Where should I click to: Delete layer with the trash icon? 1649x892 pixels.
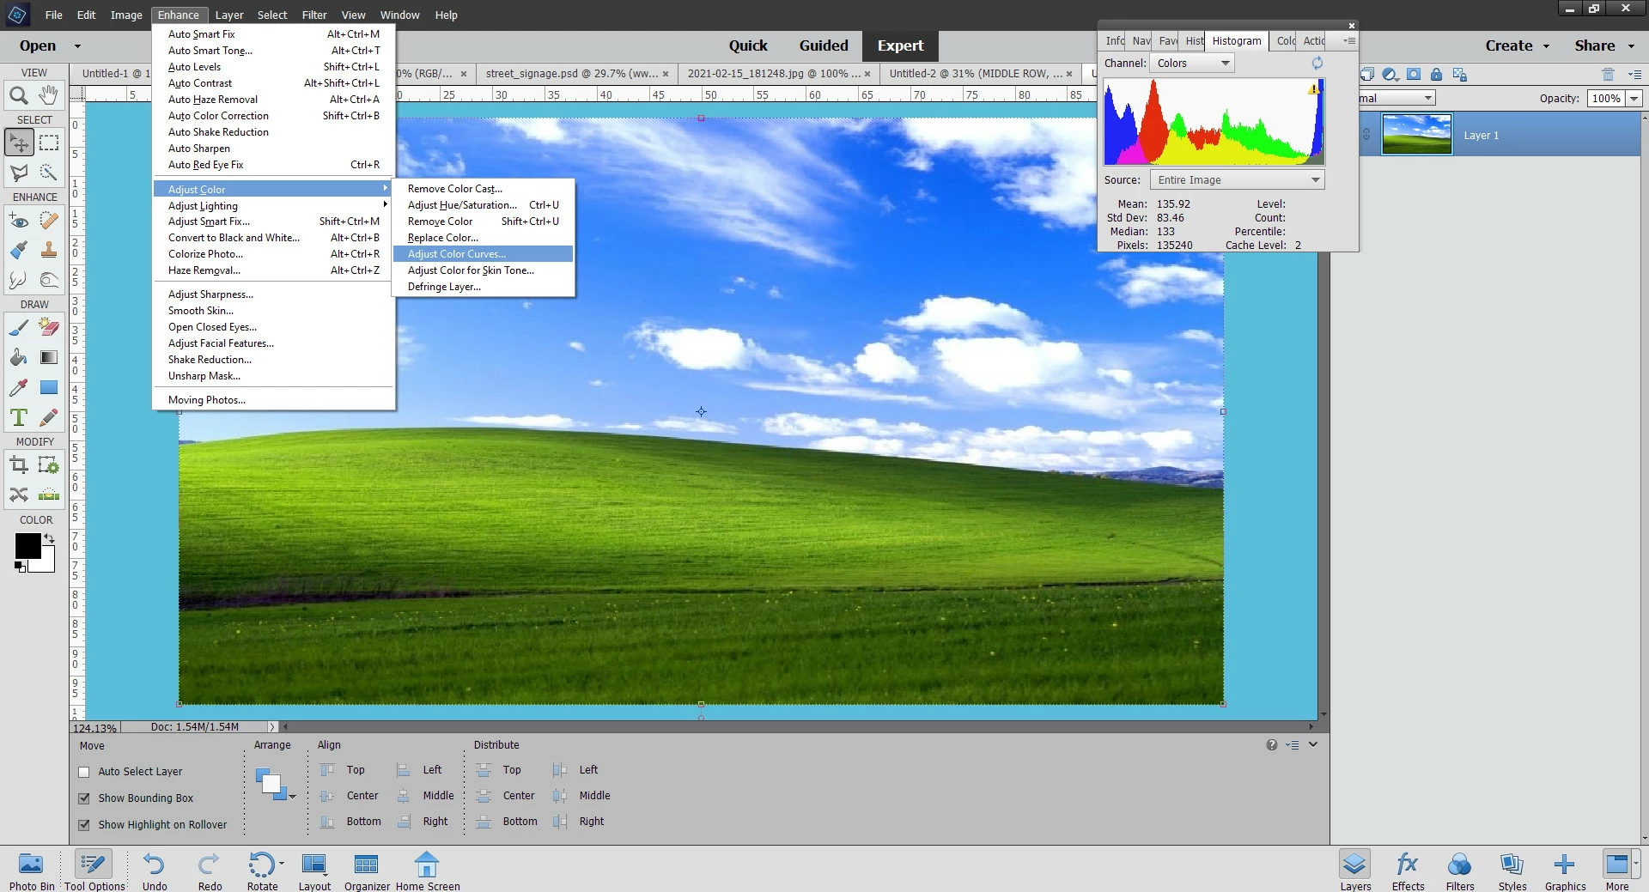pos(1608,75)
